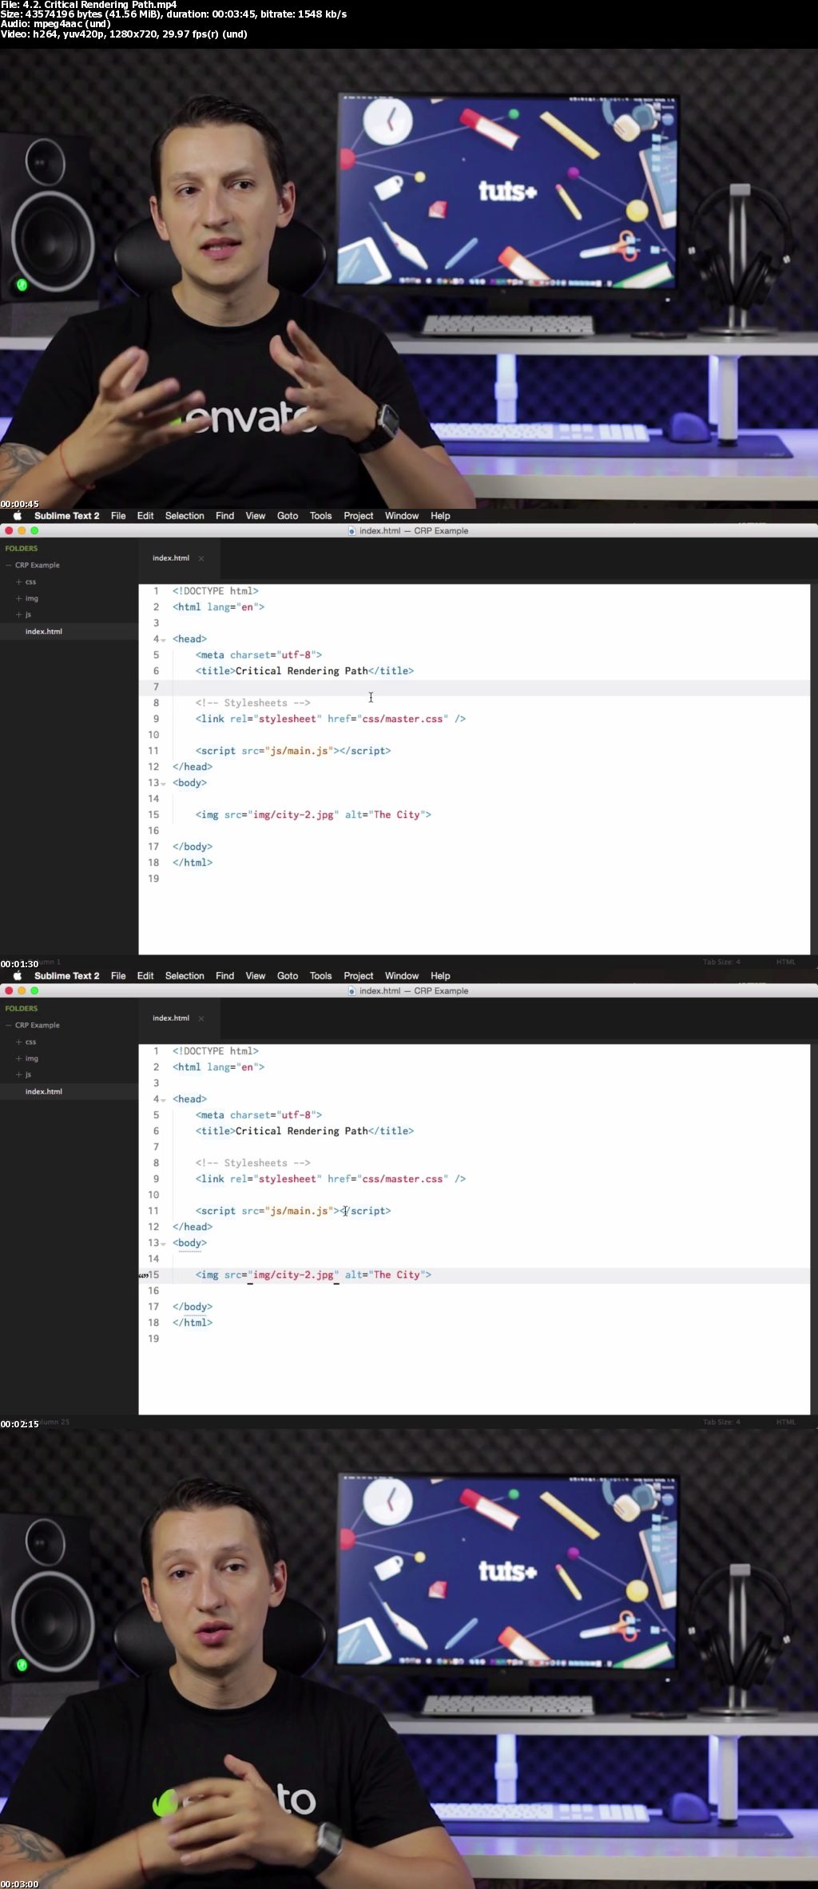Click line number 7 in 00:01:30 frame

(x=156, y=687)
